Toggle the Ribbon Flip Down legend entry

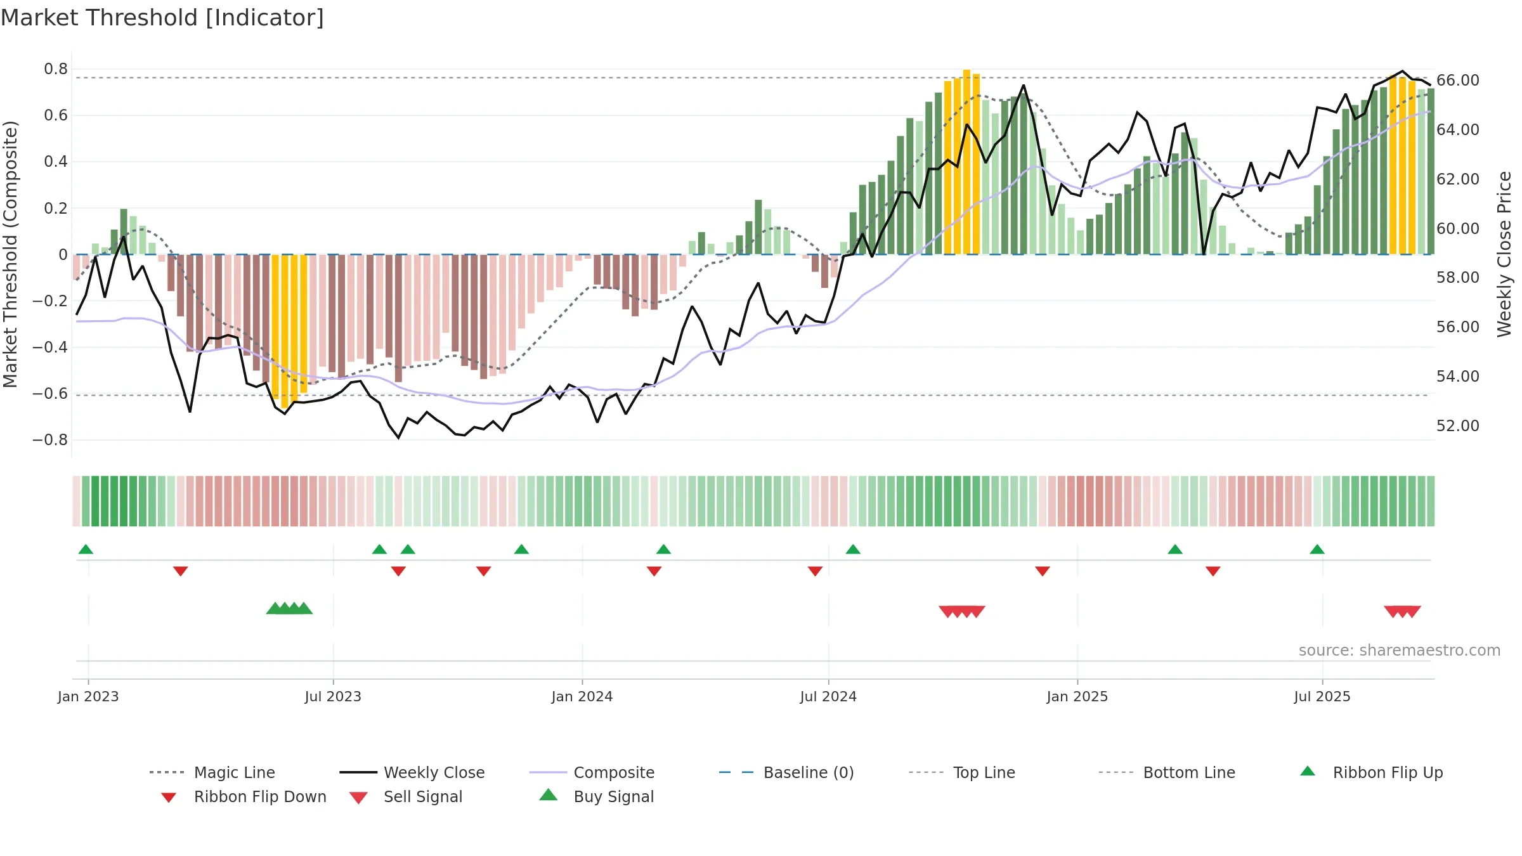[x=243, y=796]
